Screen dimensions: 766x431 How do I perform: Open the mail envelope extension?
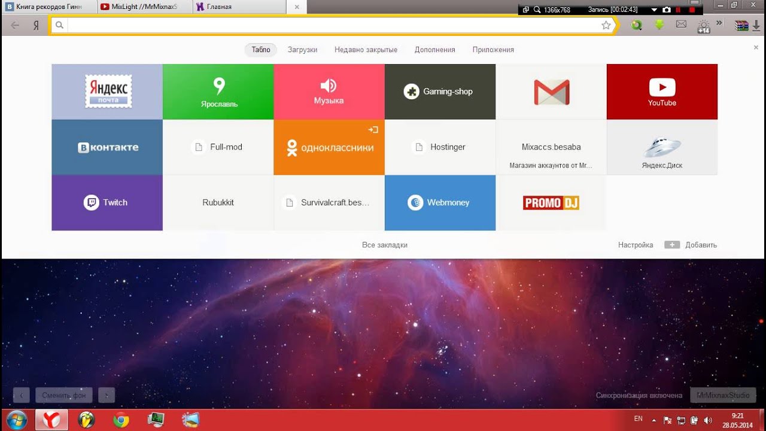(681, 25)
